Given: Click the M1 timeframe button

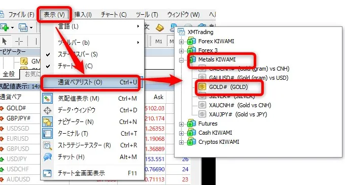Looking at the screenshot, I should click(x=159, y=41).
